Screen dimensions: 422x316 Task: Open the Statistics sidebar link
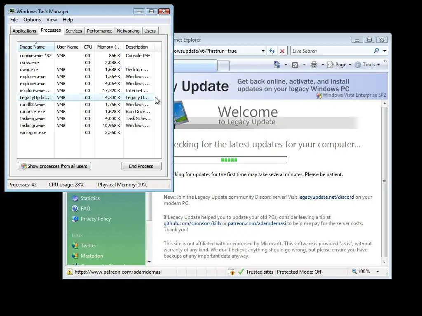tap(90, 198)
